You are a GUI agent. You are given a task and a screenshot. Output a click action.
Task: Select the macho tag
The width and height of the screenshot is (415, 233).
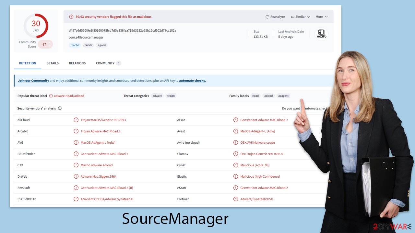coord(75,45)
